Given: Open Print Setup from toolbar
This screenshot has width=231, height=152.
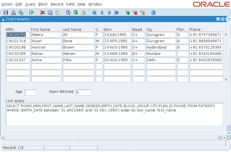Looking at the screenshot, I should pyautogui.click(x=21, y=13).
